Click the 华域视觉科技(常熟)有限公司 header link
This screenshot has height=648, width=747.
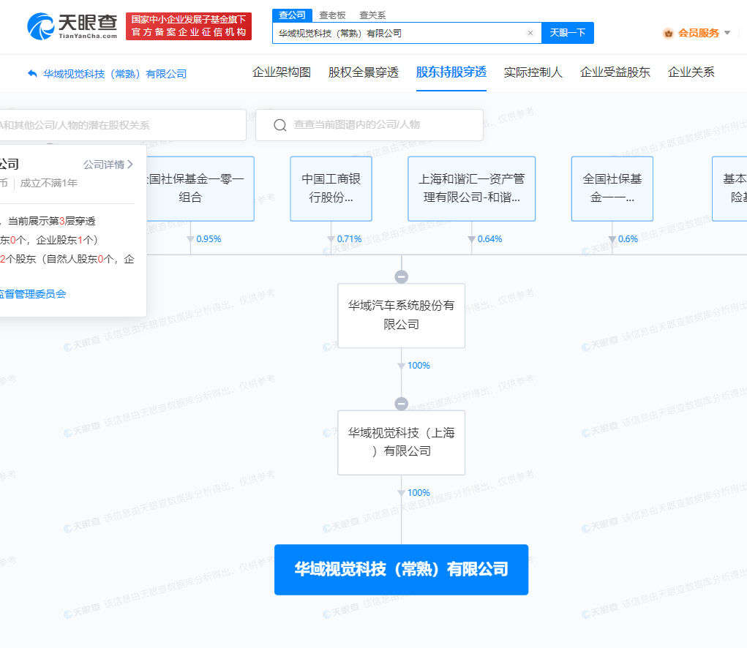click(115, 74)
